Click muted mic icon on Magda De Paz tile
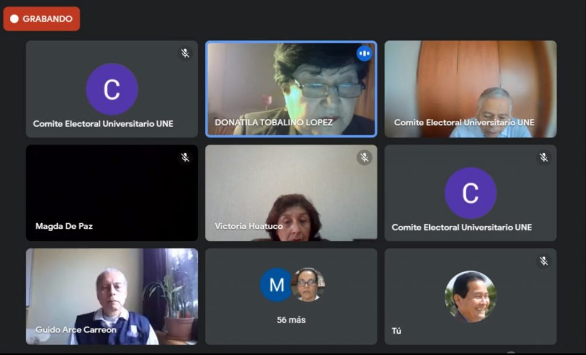 [x=185, y=158]
